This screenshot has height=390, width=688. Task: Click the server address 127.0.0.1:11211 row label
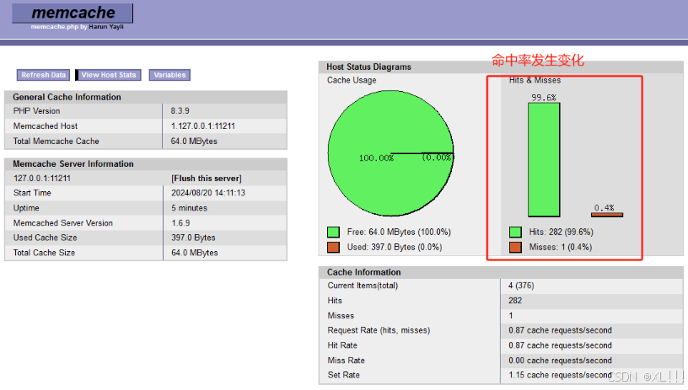tap(41, 179)
